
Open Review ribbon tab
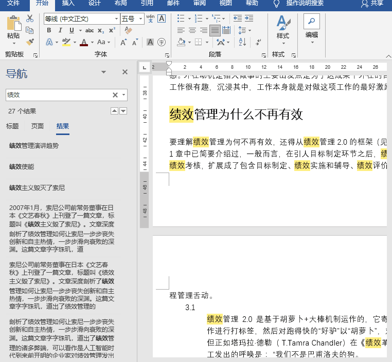point(200,3)
